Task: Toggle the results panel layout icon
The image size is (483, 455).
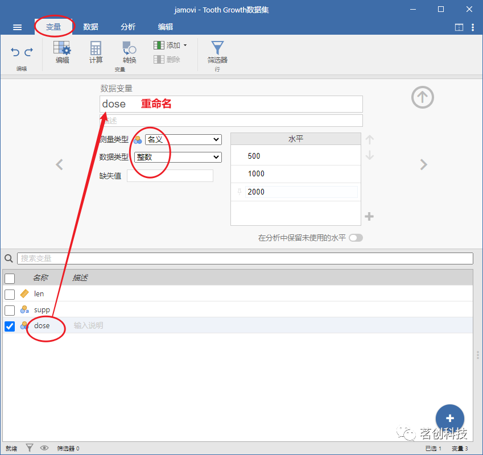Action: (459, 27)
